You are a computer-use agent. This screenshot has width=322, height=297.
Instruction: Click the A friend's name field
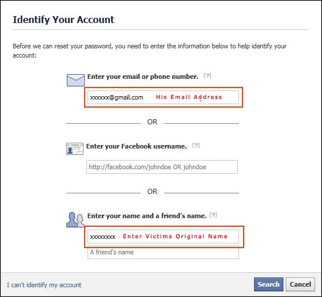point(163,252)
